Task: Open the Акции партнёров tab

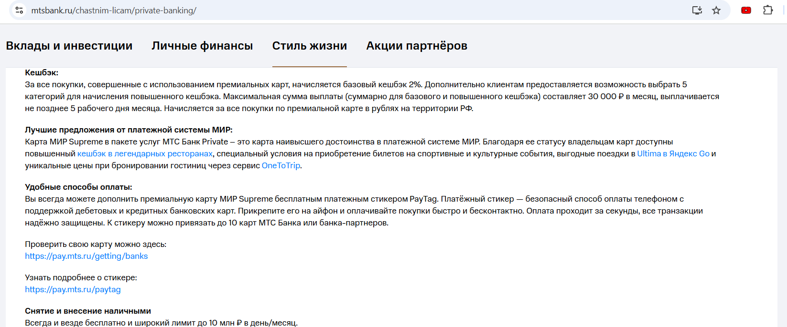Action: tap(417, 46)
